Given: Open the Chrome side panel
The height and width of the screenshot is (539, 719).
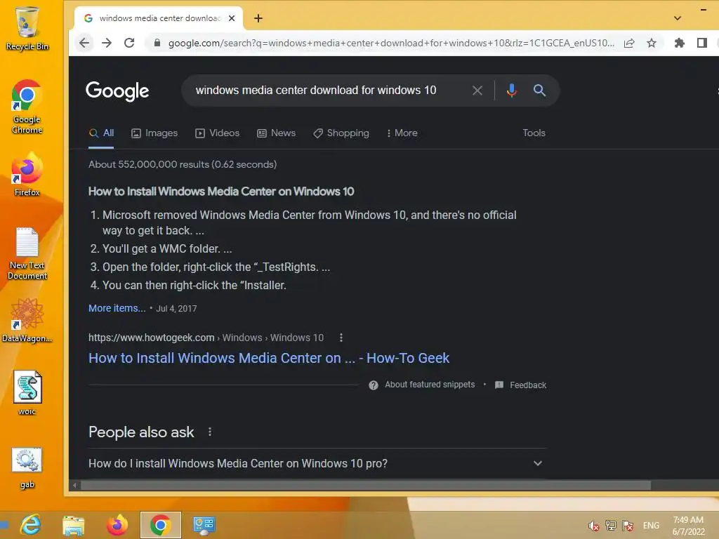Looking at the screenshot, I should [x=701, y=43].
